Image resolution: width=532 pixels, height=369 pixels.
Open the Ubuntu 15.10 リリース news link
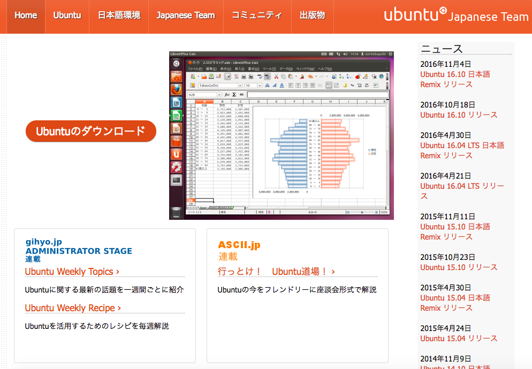pos(459,267)
